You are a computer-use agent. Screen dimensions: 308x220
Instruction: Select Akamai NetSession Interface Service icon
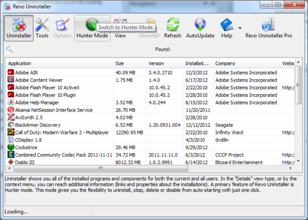coord(11,109)
